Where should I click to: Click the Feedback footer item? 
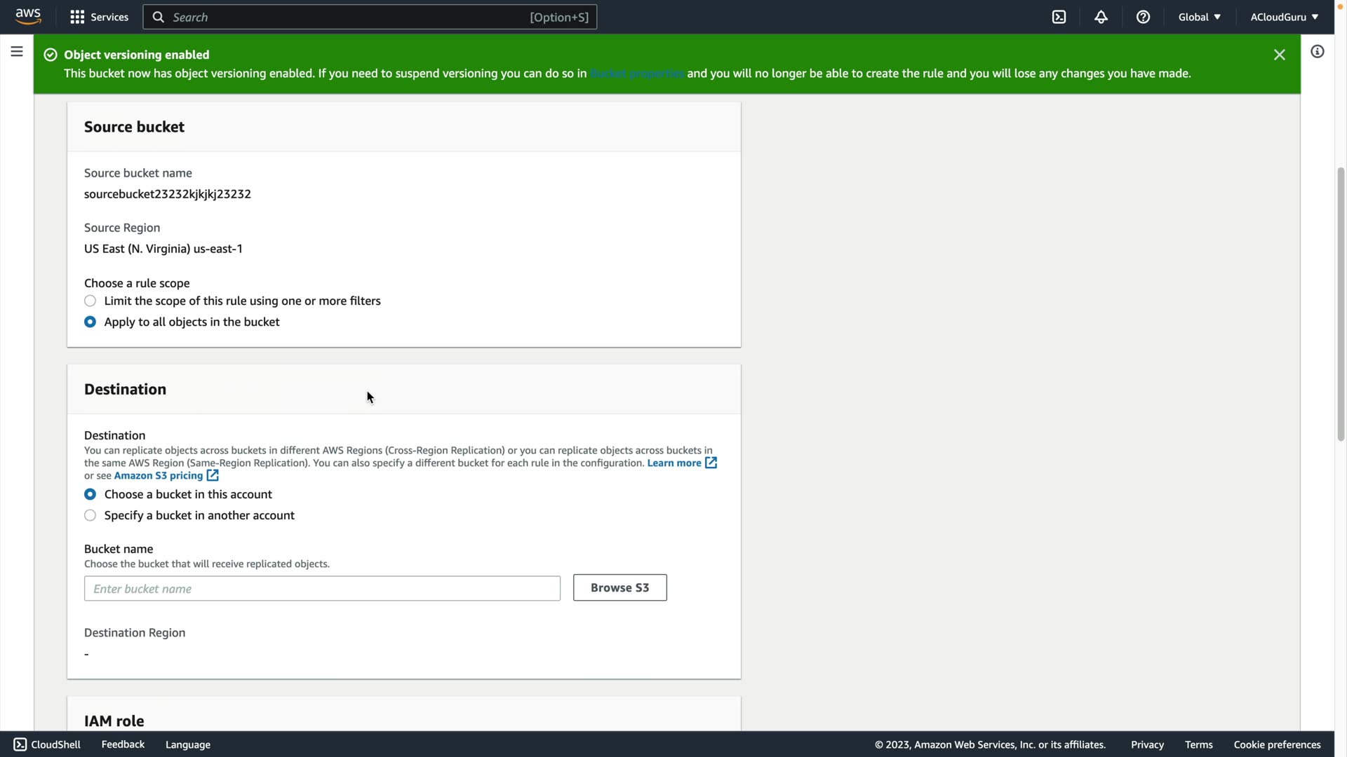click(x=123, y=744)
